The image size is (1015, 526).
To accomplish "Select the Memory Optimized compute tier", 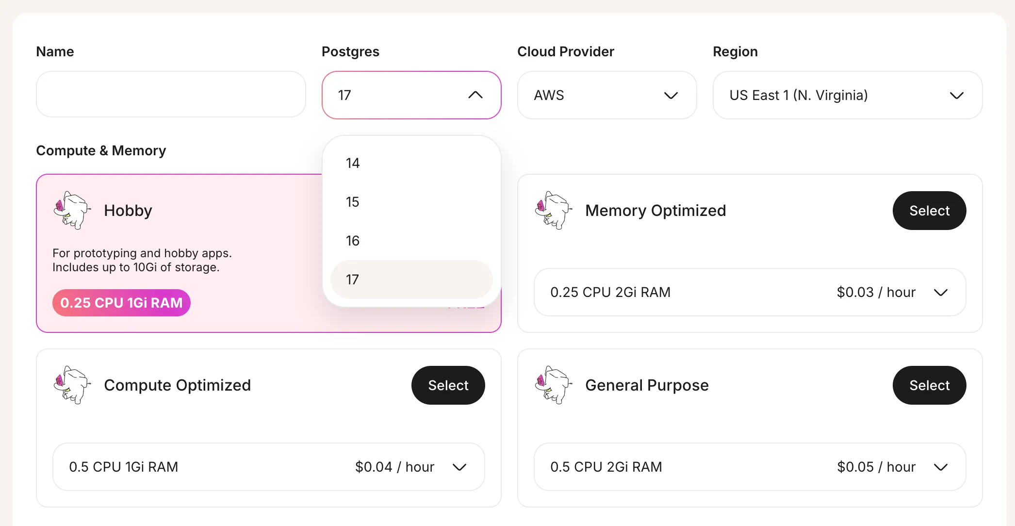I will pos(929,211).
